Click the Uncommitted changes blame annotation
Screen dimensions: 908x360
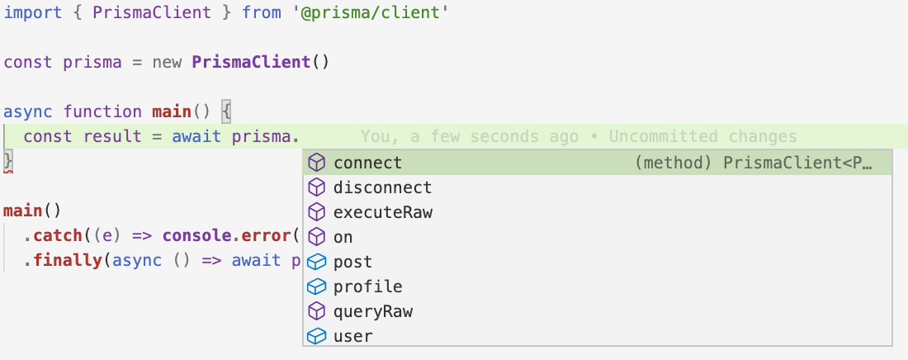(702, 136)
